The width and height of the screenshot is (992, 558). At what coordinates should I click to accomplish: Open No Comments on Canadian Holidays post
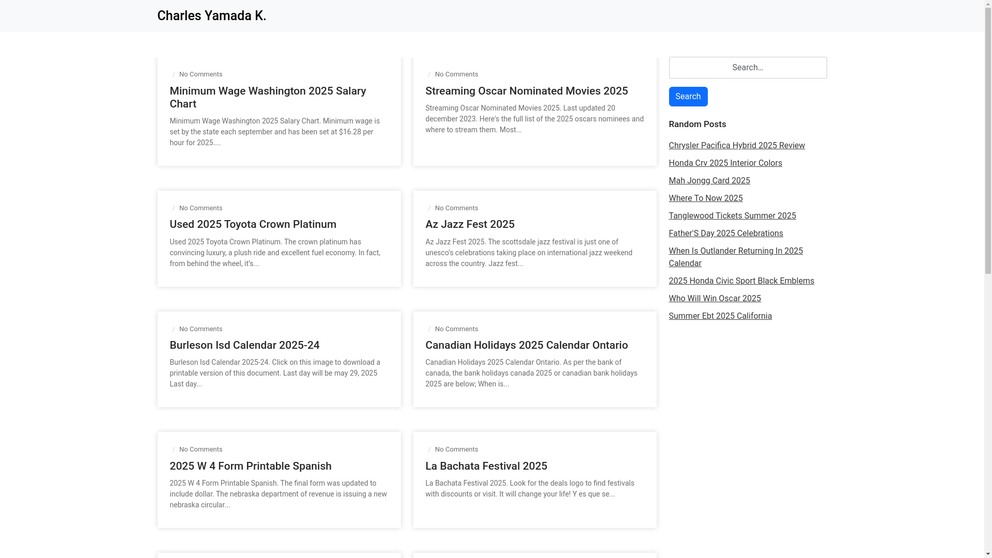pyautogui.click(x=456, y=329)
